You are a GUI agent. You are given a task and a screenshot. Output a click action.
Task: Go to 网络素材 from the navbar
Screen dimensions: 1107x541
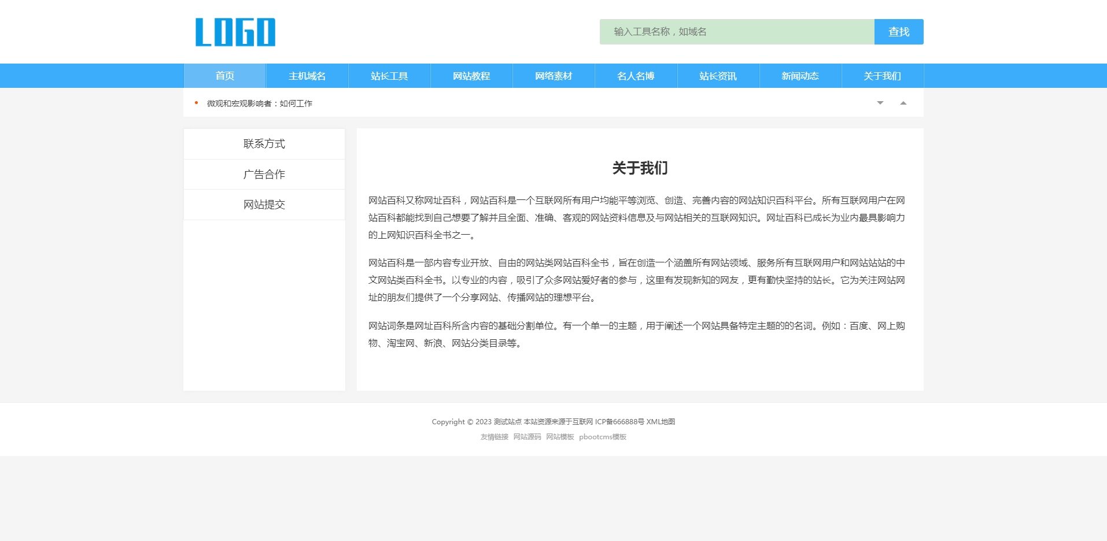[553, 75]
